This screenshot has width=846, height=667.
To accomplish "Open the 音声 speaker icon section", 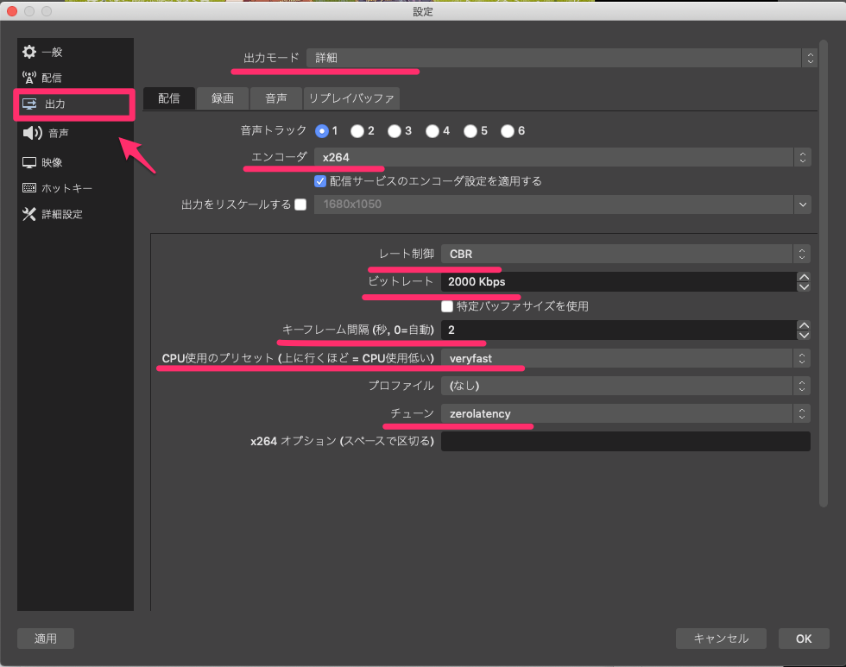I will 33,133.
